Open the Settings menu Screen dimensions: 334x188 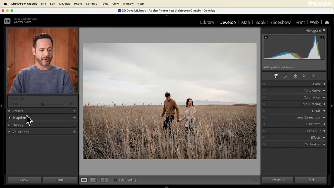[91, 4]
